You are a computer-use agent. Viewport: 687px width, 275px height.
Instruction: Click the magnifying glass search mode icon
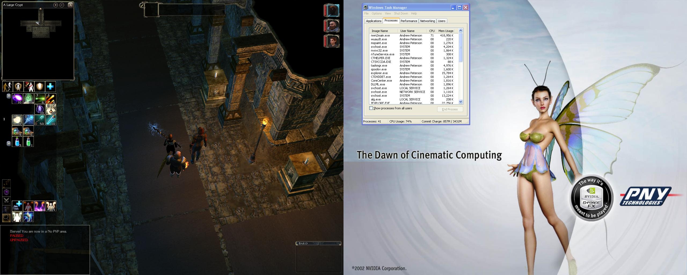[6, 217]
